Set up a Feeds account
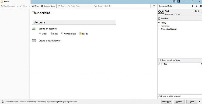The image size is (202, 104). point(83,34)
